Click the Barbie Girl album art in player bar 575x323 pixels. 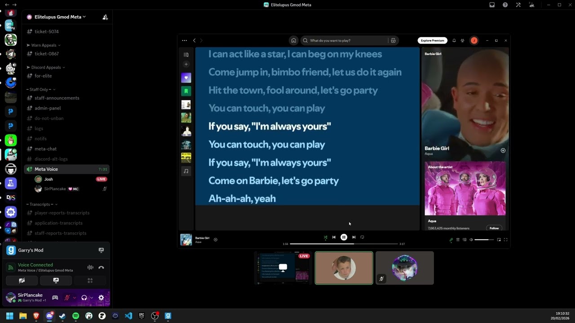(x=186, y=240)
